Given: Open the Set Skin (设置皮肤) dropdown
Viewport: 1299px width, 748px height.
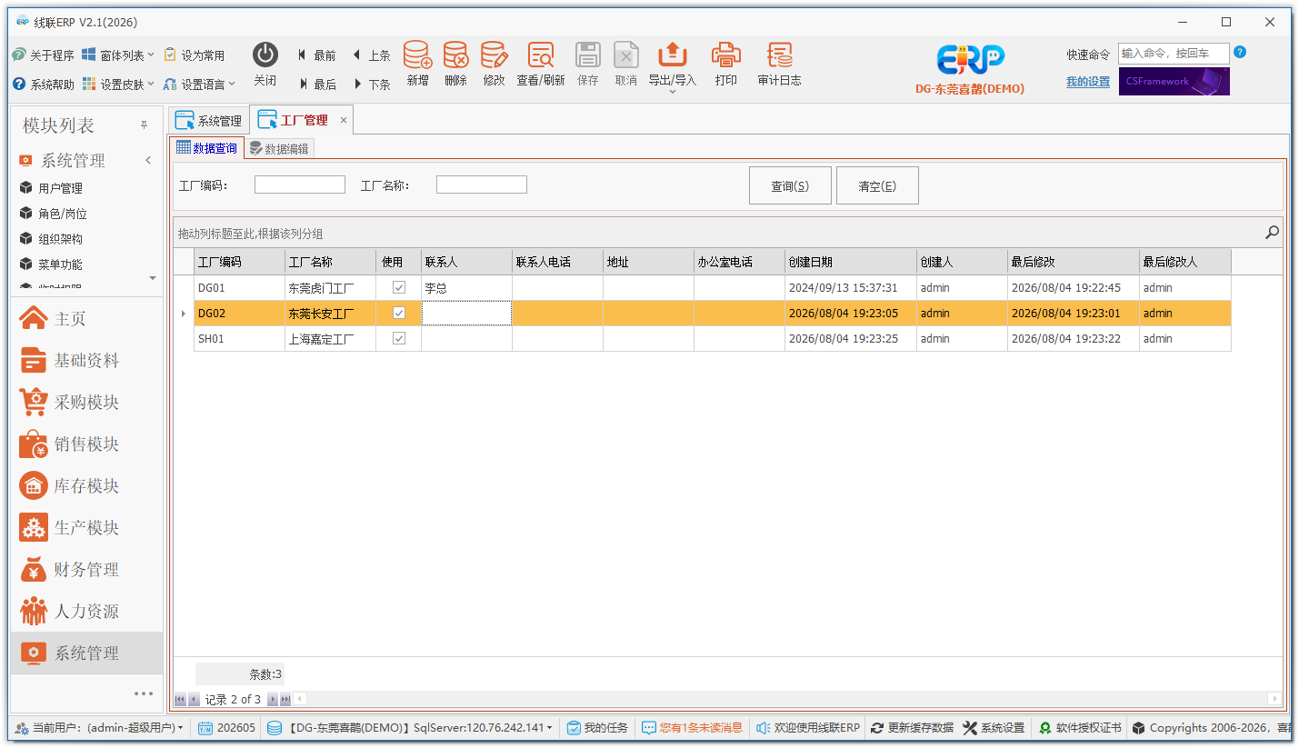Looking at the screenshot, I should [x=118, y=85].
